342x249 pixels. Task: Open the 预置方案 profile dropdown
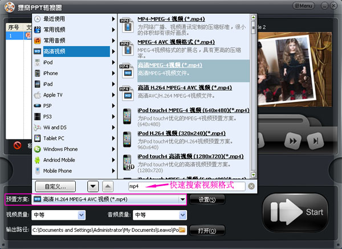coord(182,199)
